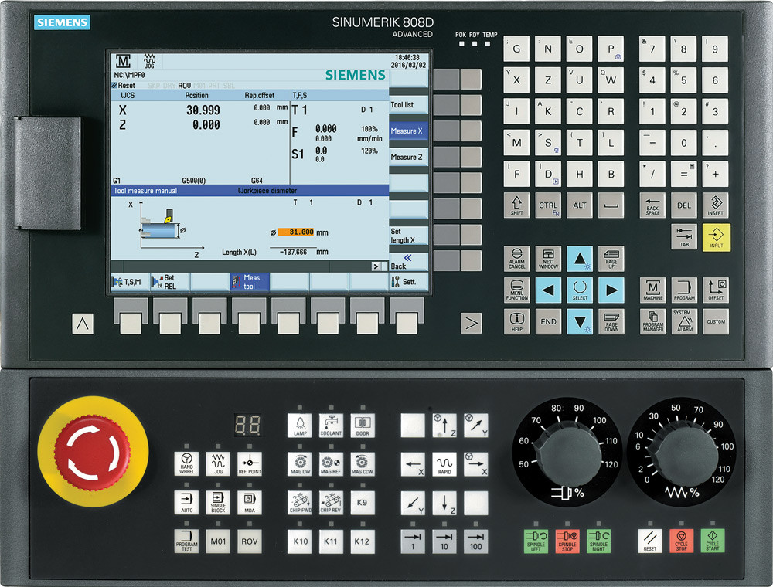The height and width of the screenshot is (587, 773).
Task: Click the feedrate override rotary knob
Action: 684,453
